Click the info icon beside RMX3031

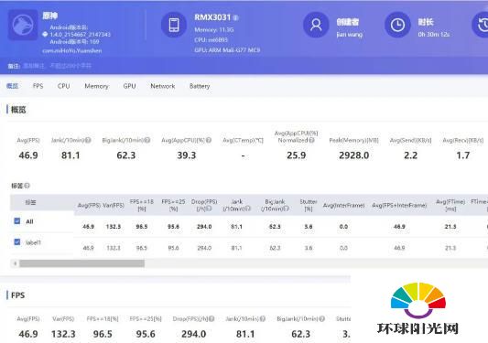[x=236, y=17]
